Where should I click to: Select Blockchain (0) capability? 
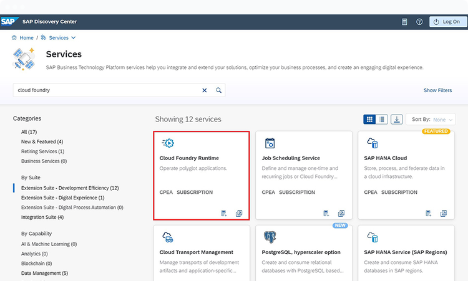[36, 264]
